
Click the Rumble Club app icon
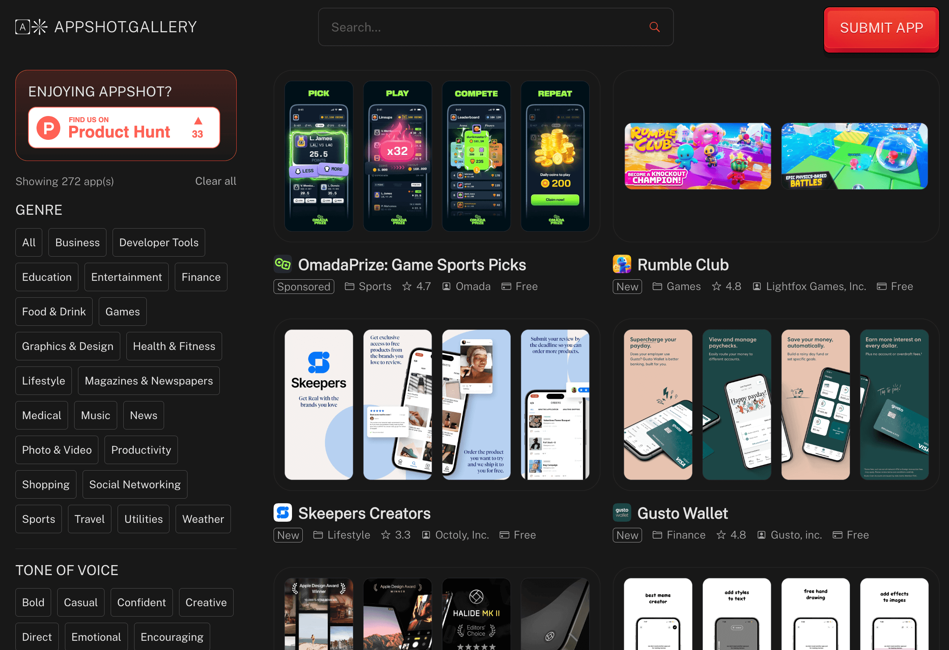622,264
